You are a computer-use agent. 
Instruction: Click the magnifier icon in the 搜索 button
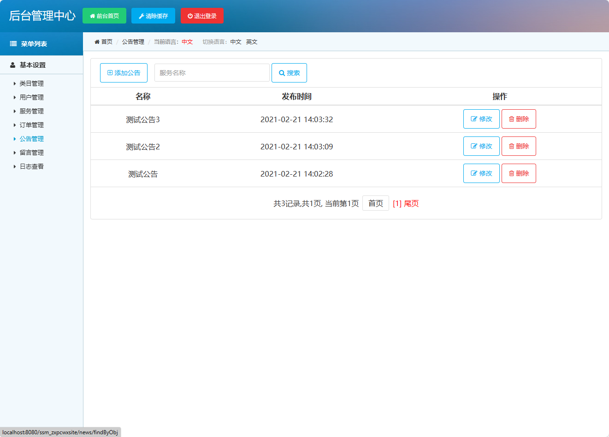tap(282, 72)
